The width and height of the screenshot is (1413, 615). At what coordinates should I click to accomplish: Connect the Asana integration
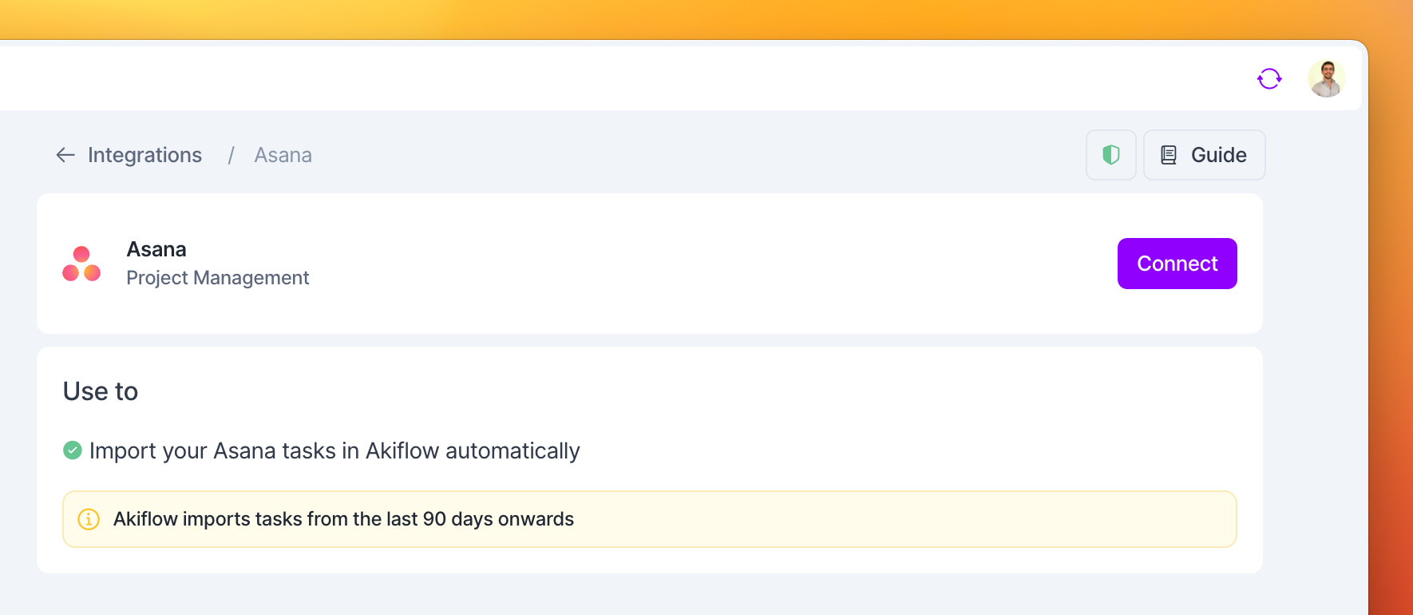pos(1177,264)
